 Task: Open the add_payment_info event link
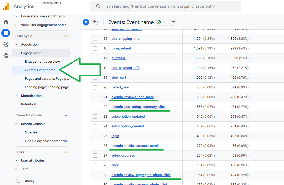click(125, 68)
